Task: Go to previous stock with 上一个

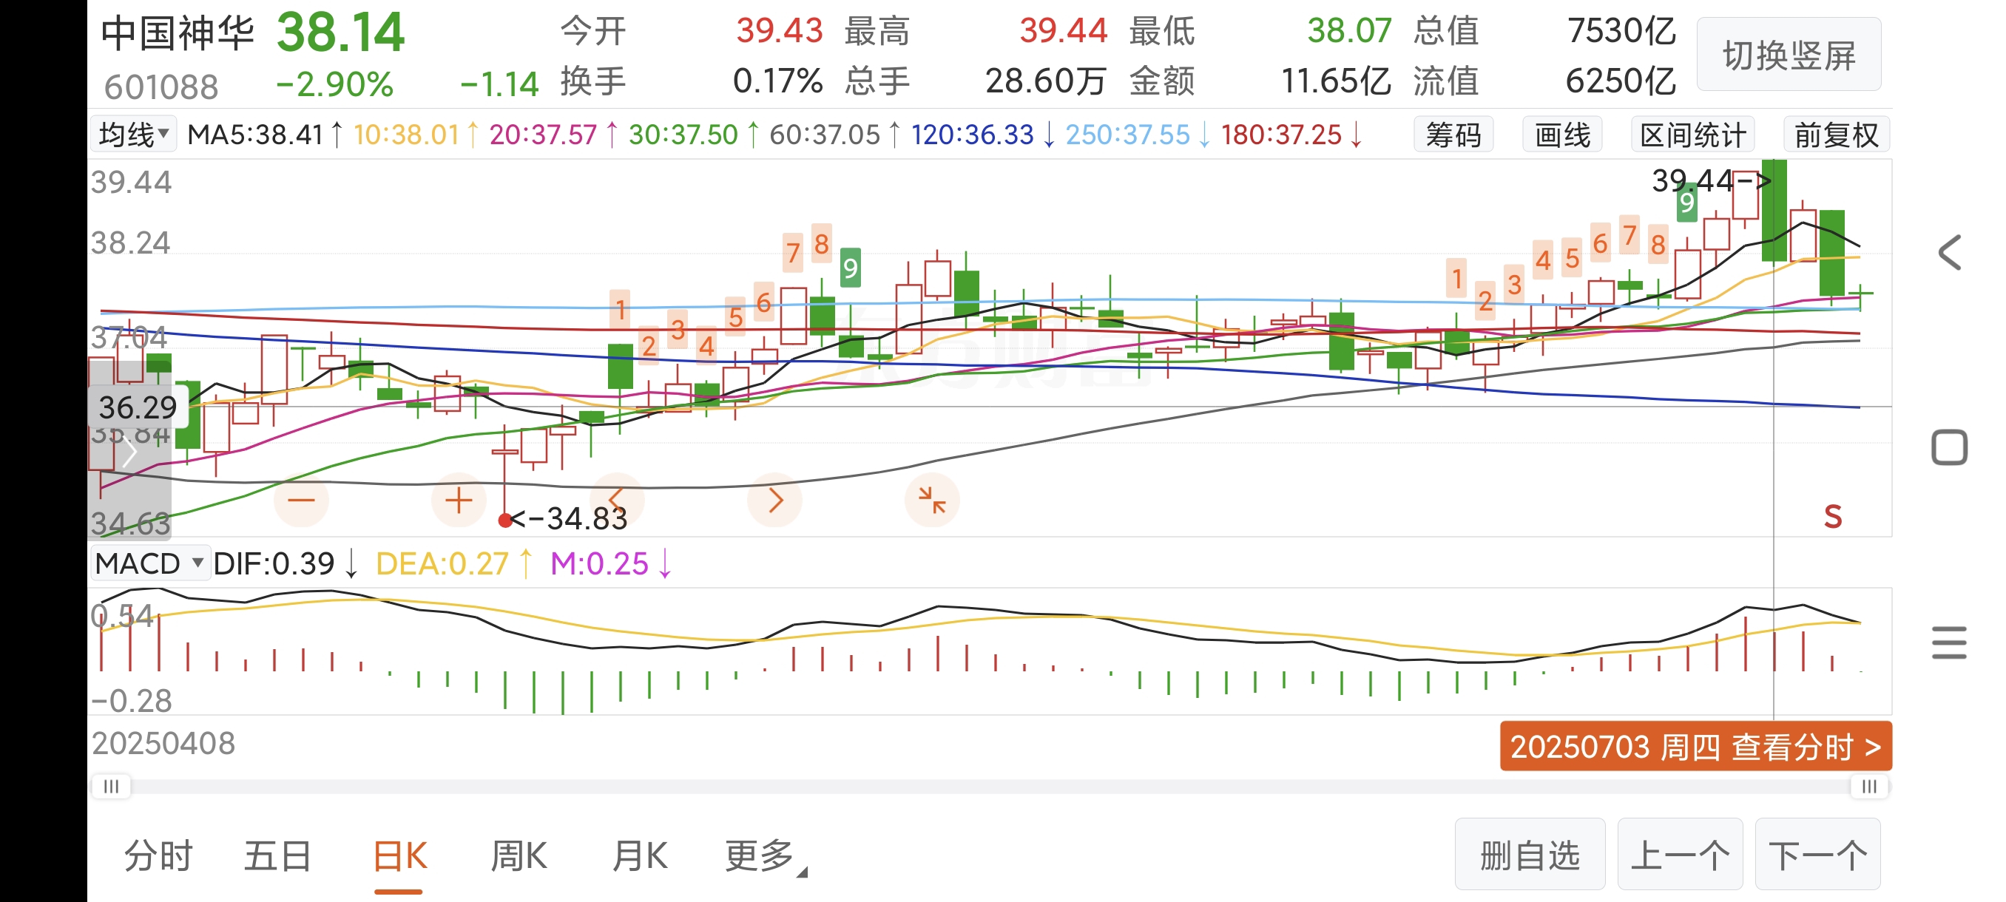Action: click(x=1680, y=855)
